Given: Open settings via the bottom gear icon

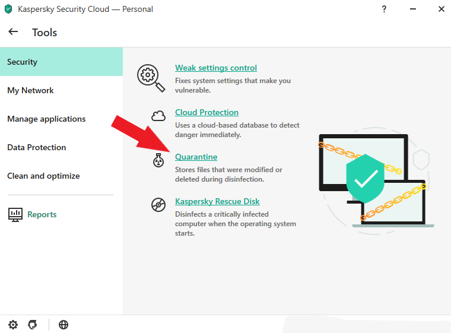Looking at the screenshot, I should pos(13,325).
